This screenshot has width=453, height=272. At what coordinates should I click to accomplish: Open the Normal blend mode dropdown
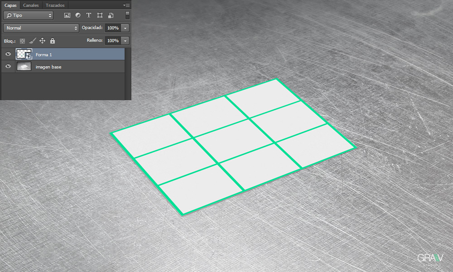tap(41, 28)
